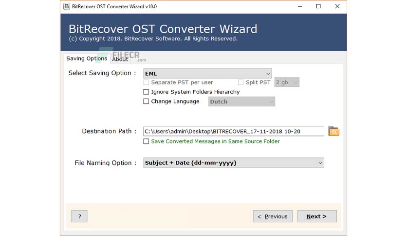Switch to the Saving Options tab
The height and width of the screenshot is (236, 407).
point(87,59)
